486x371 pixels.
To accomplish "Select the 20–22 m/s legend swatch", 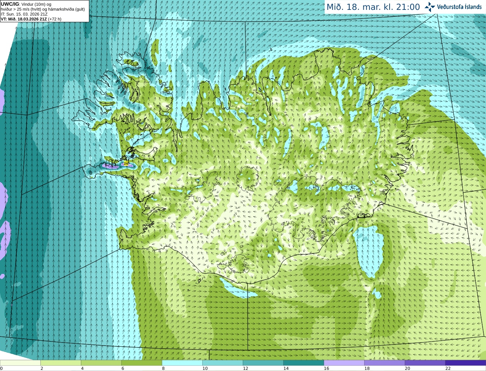I will pyautogui.click(x=425, y=363).
